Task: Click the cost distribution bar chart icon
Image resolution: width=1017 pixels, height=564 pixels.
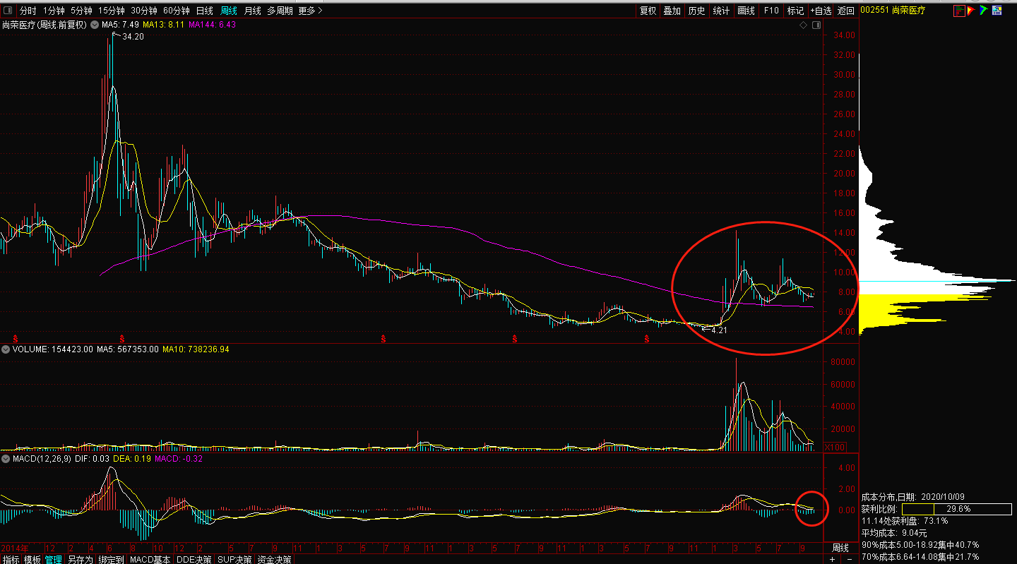Action: (x=958, y=11)
